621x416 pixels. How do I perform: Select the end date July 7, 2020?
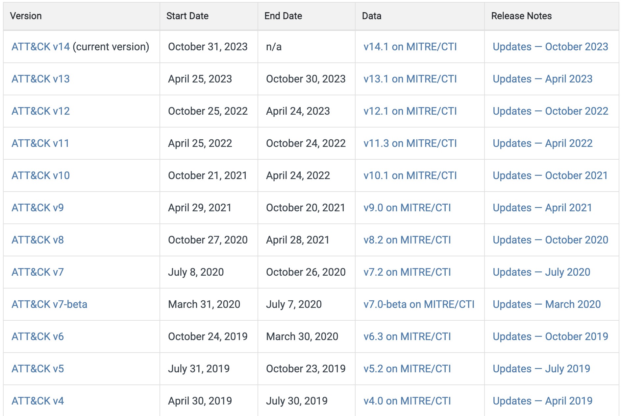coord(294,304)
